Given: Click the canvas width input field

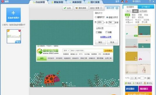Looking at the screenshot, I should (100, 22).
